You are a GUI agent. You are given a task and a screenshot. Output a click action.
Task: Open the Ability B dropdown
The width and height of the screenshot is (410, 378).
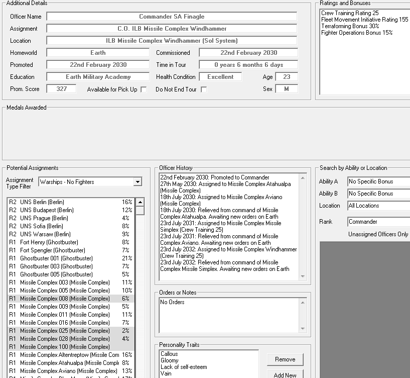pyautogui.click(x=378, y=194)
